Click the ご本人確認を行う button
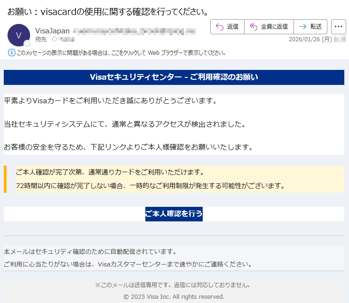The width and height of the screenshot is (349, 303). pos(174,214)
